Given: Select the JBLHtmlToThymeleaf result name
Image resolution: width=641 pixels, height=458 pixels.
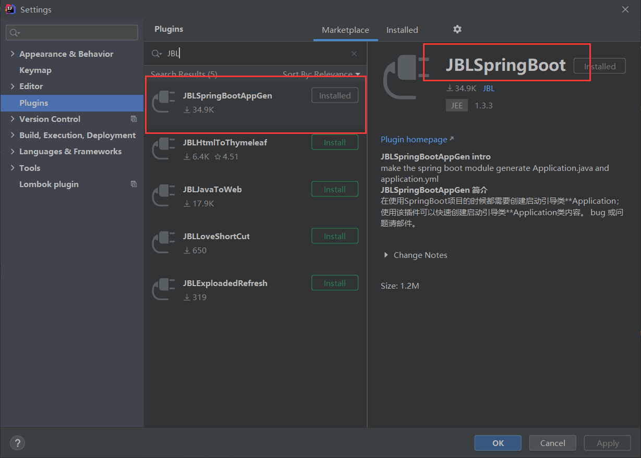Looking at the screenshot, I should [225, 142].
